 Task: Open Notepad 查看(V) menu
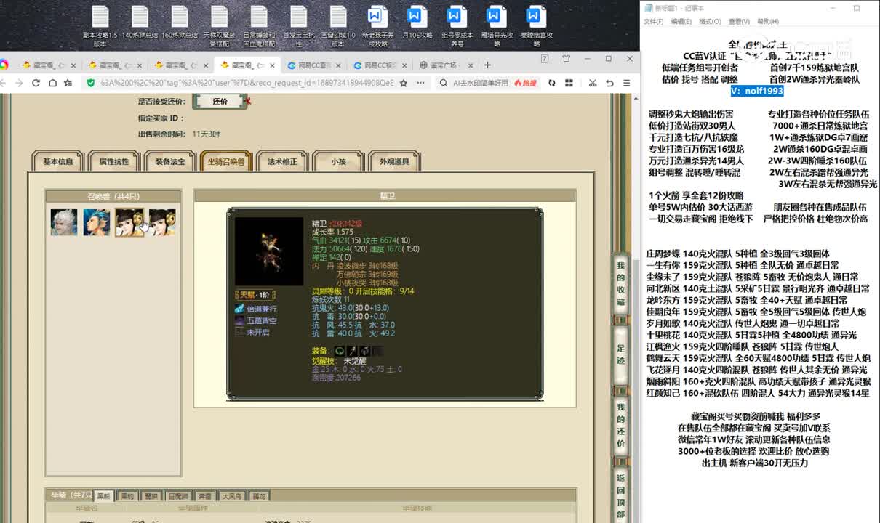point(739,22)
